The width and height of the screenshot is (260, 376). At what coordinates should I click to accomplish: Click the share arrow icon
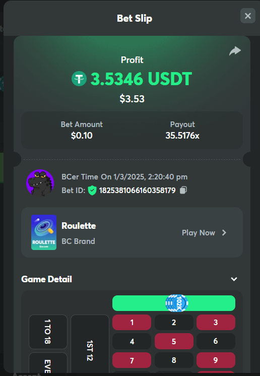click(x=235, y=51)
